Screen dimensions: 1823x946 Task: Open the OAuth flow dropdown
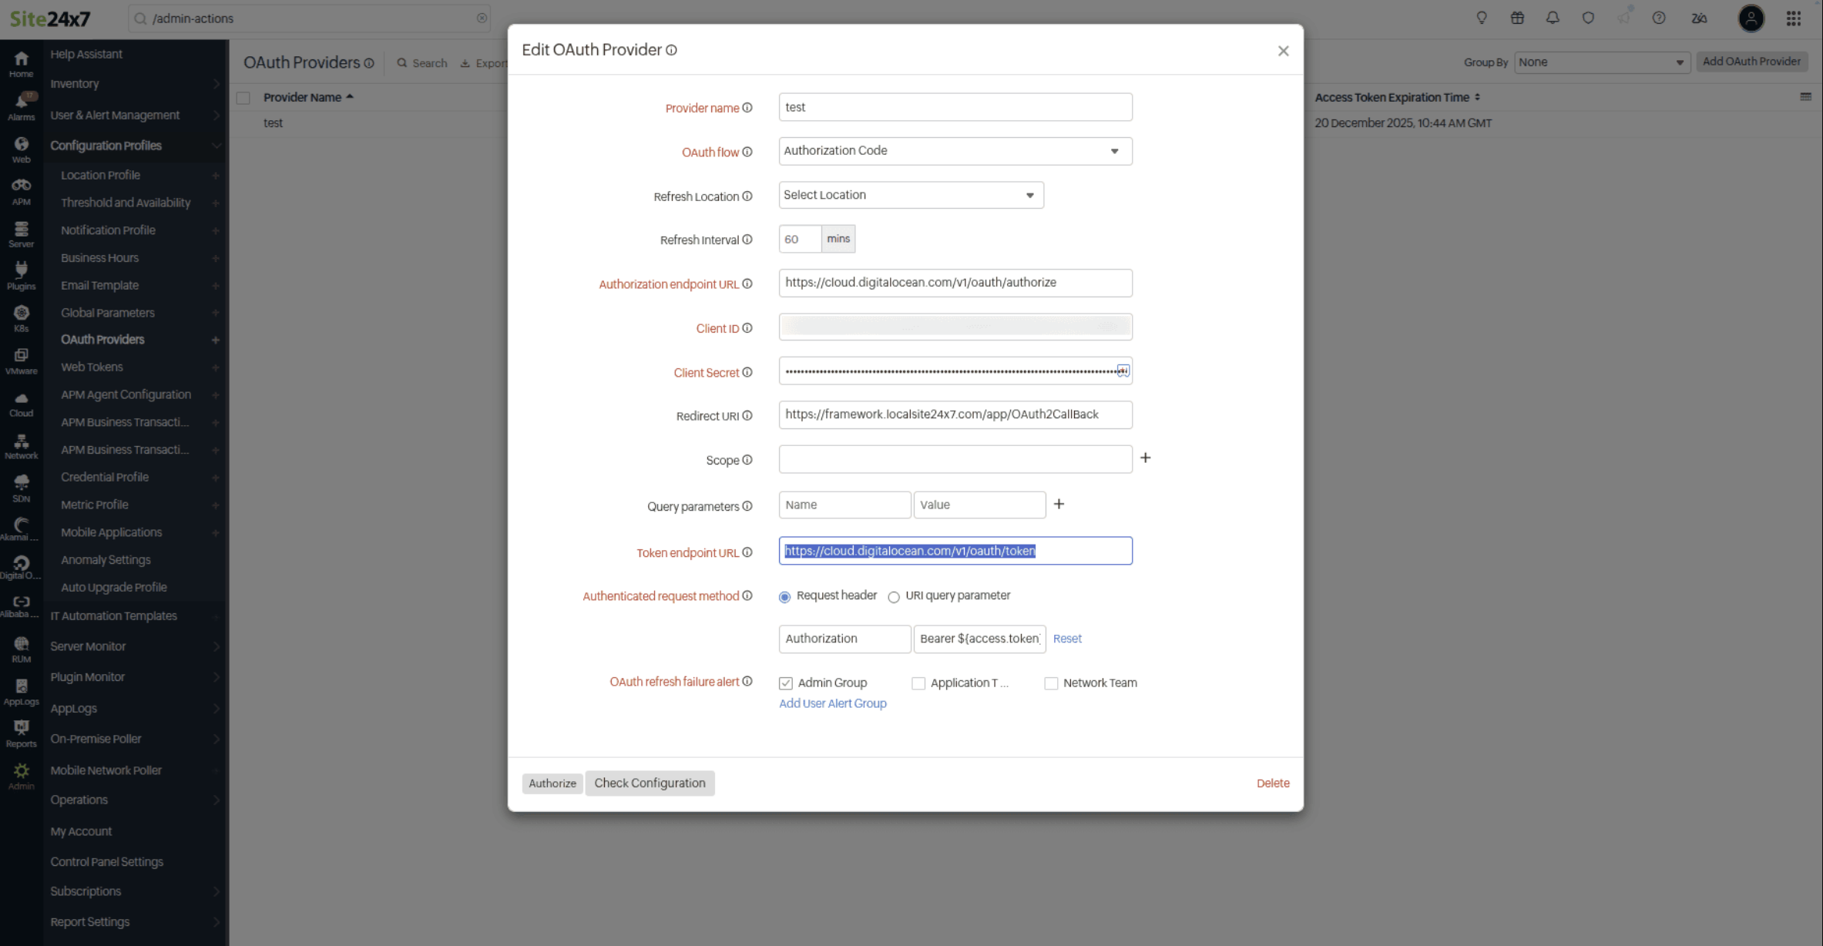[x=1113, y=151]
